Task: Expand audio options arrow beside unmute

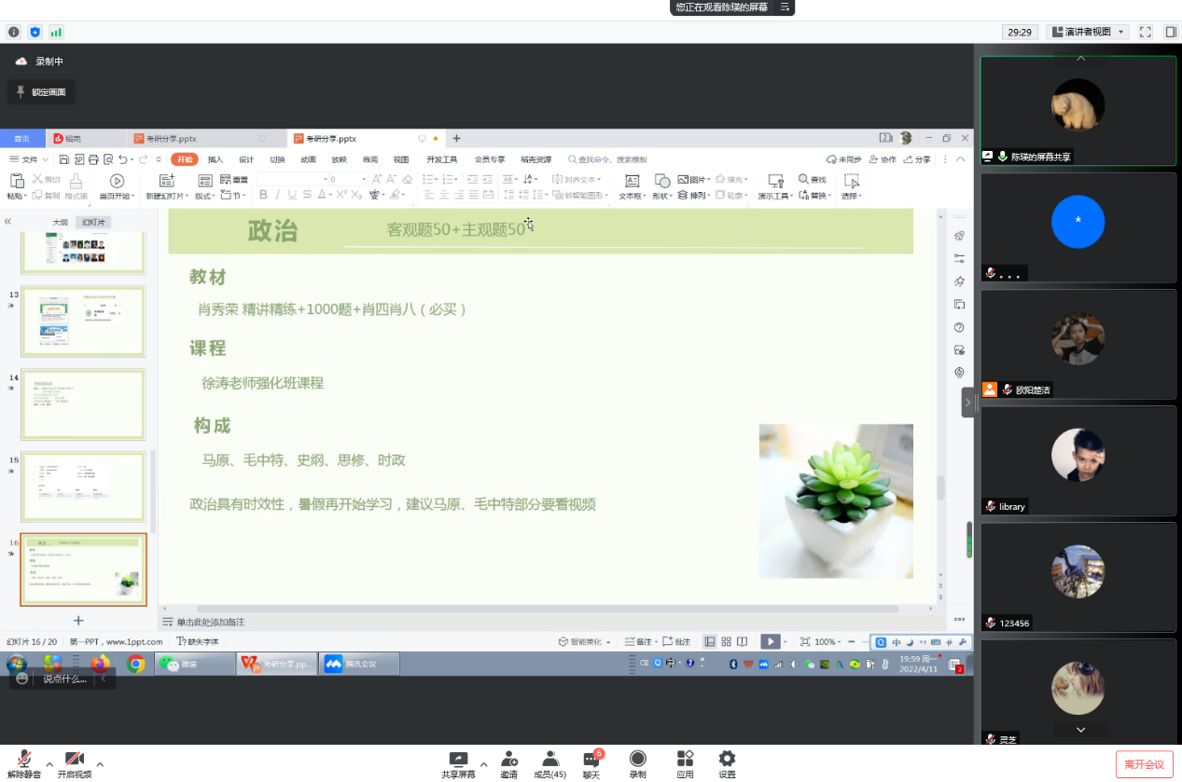Action: tap(49, 764)
